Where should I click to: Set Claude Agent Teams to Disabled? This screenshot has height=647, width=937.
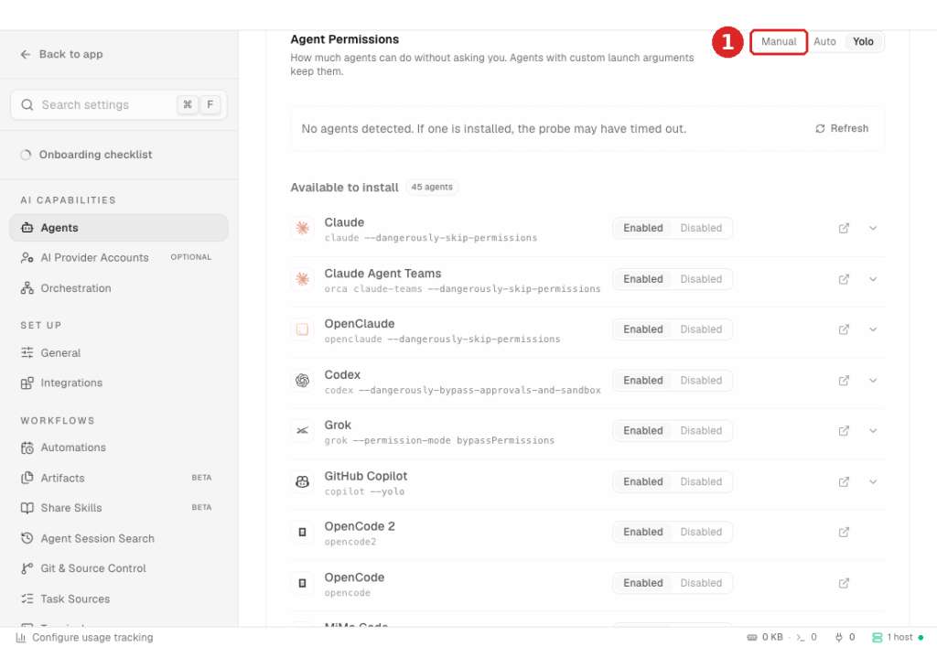701,279
